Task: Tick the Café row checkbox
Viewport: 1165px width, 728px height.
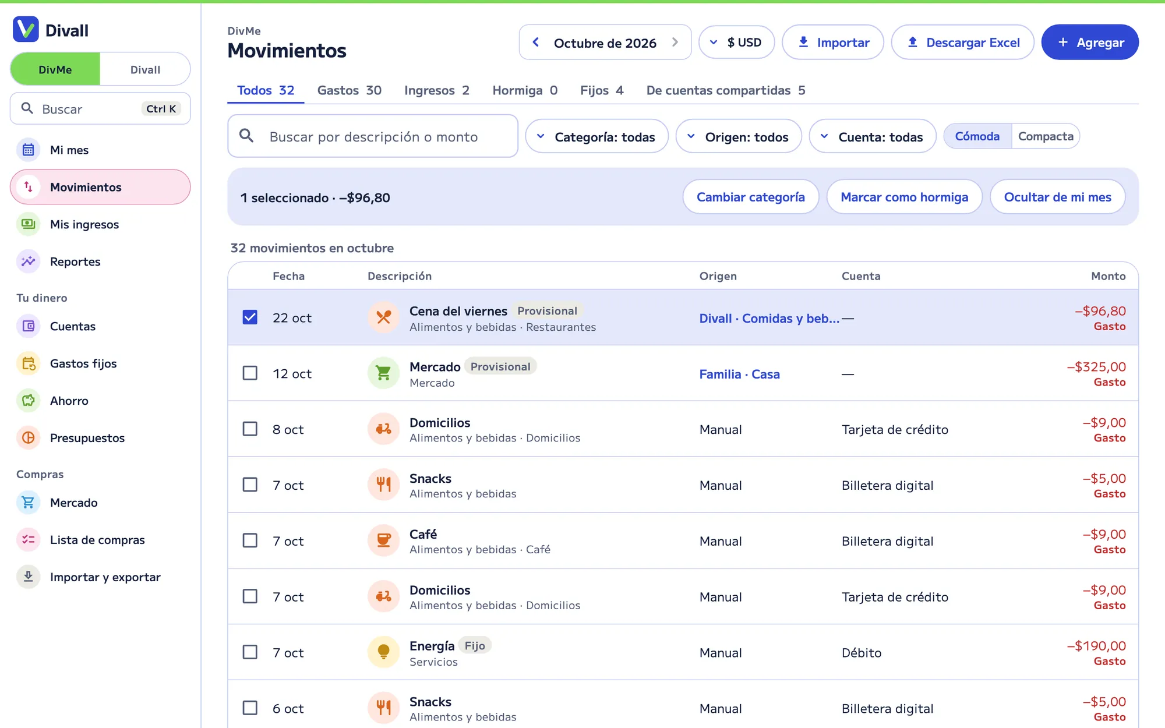Action: point(250,540)
